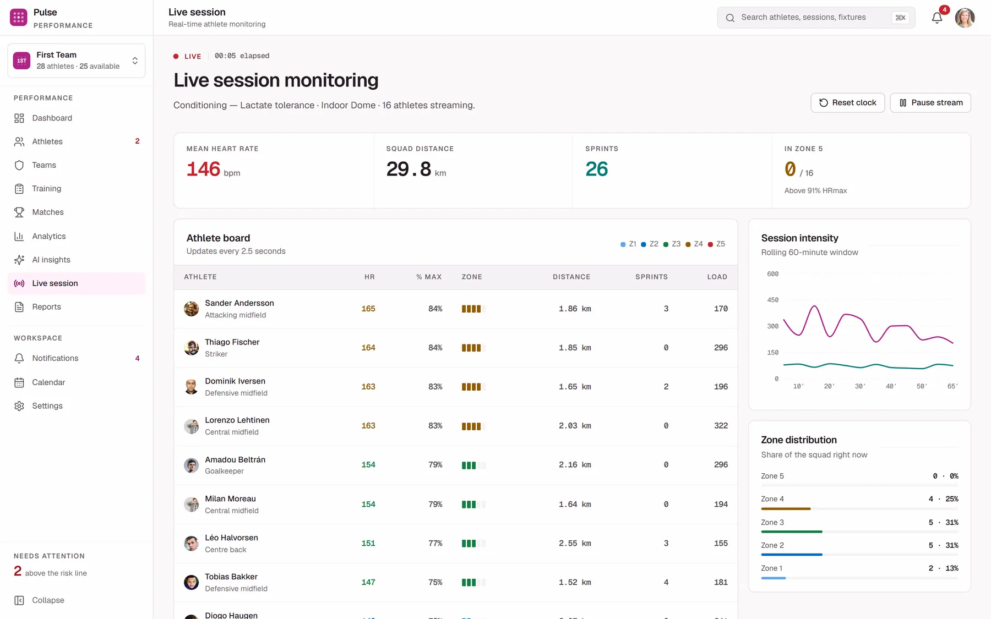Open Sander Andersson's athlete row
This screenshot has height=619, width=991.
pos(456,309)
